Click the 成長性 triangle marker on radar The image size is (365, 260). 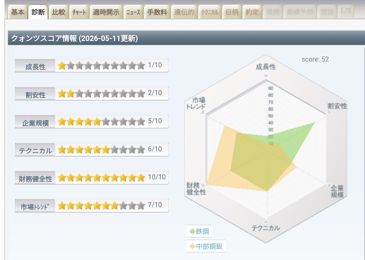[266, 76]
